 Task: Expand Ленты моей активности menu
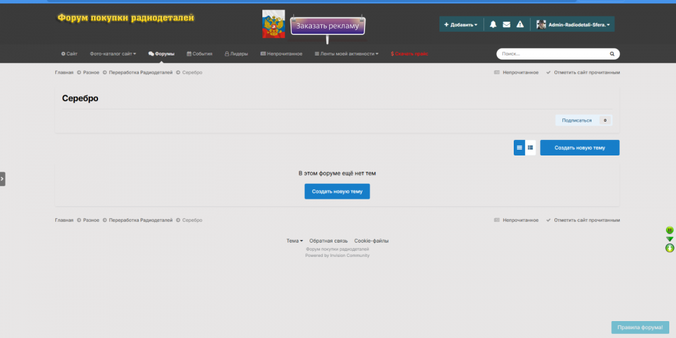(347, 53)
